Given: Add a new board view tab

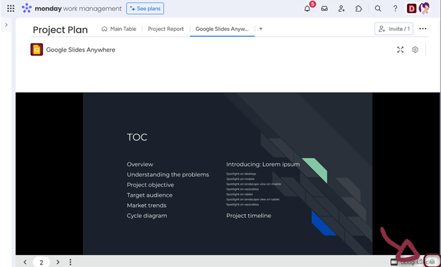Looking at the screenshot, I should click(x=261, y=29).
